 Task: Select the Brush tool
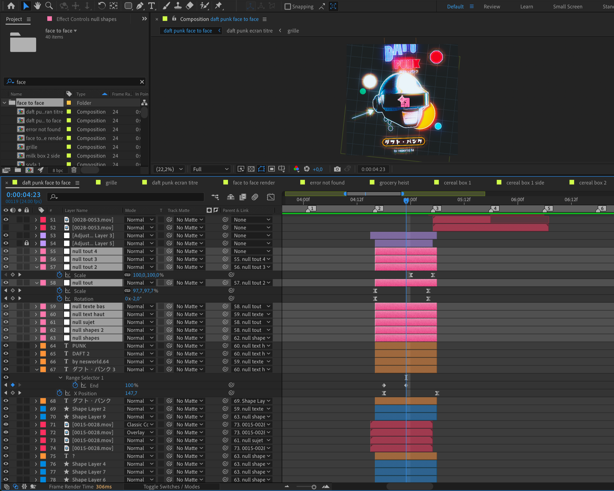coord(166,6)
